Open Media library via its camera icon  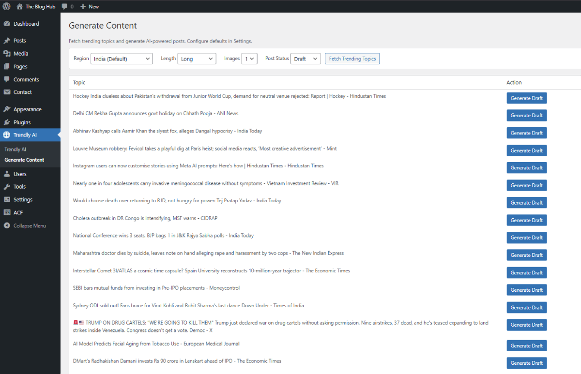click(8, 53)
